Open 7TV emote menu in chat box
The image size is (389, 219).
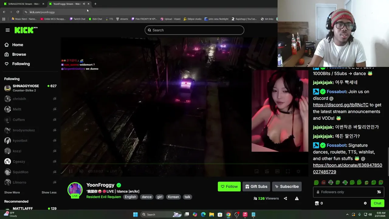pos(379,192)
